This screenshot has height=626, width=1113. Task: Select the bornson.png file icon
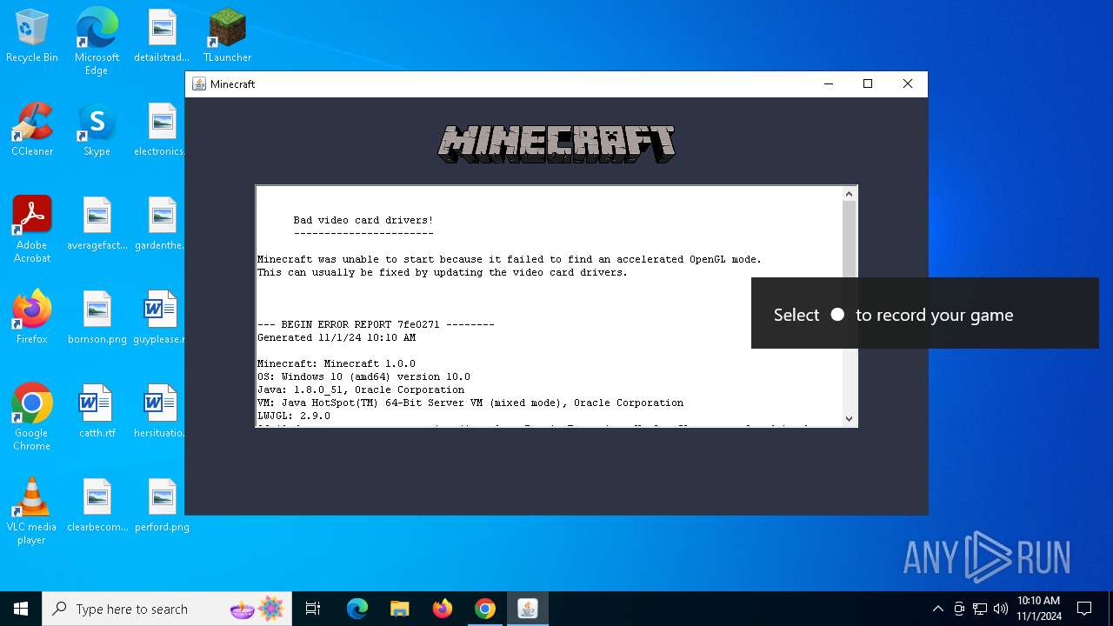tap(97, 318)
